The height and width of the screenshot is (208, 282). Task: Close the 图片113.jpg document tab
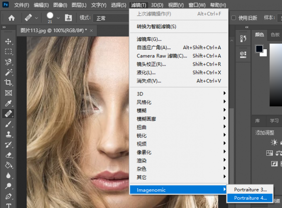(91, 31)
